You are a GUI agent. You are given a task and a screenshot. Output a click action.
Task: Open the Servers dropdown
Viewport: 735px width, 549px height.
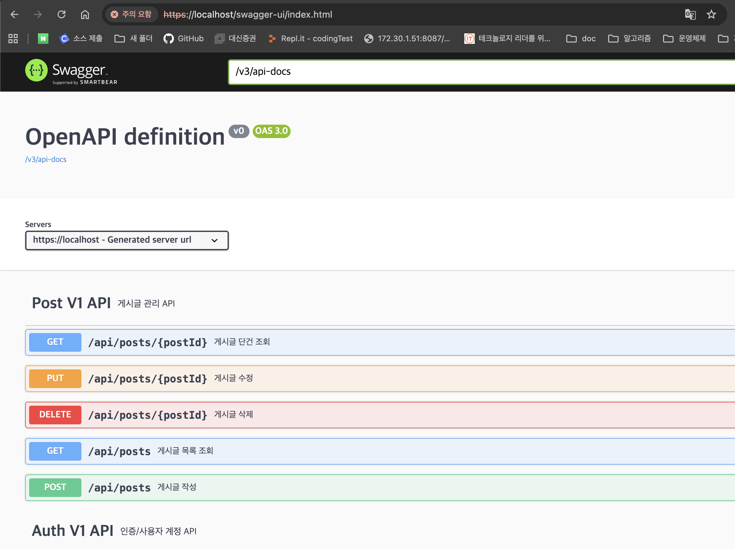(x=127, y=240)
